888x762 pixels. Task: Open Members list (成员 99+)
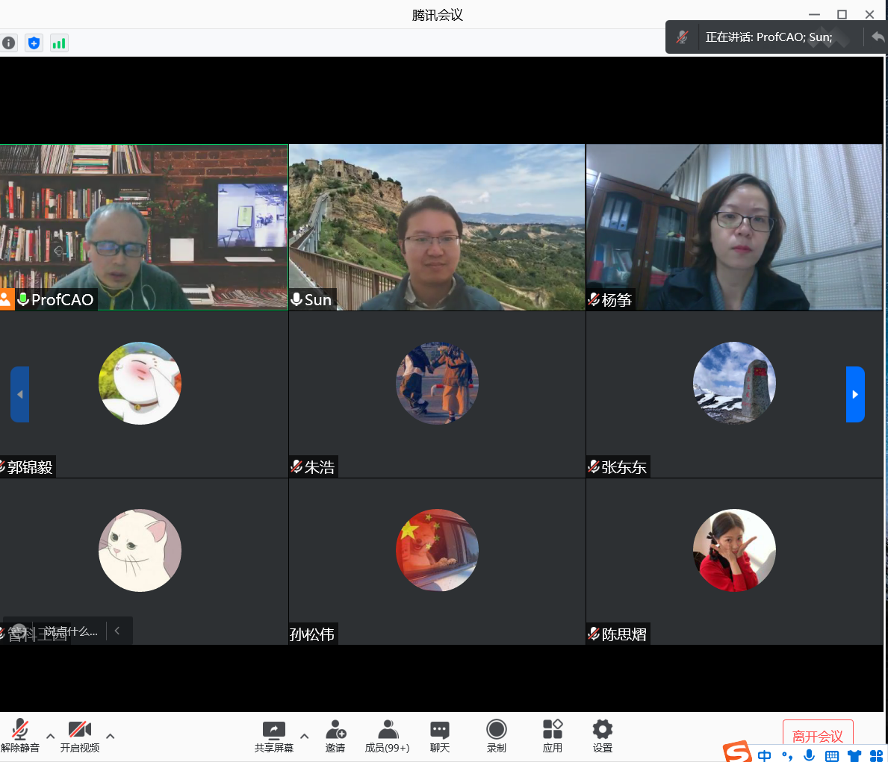pos(387,735)
